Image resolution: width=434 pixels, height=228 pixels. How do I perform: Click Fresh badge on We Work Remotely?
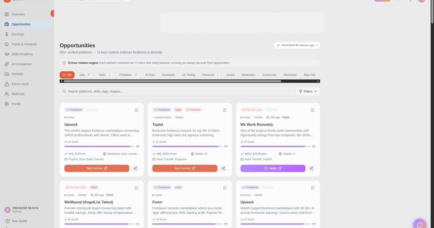(286, 117)
